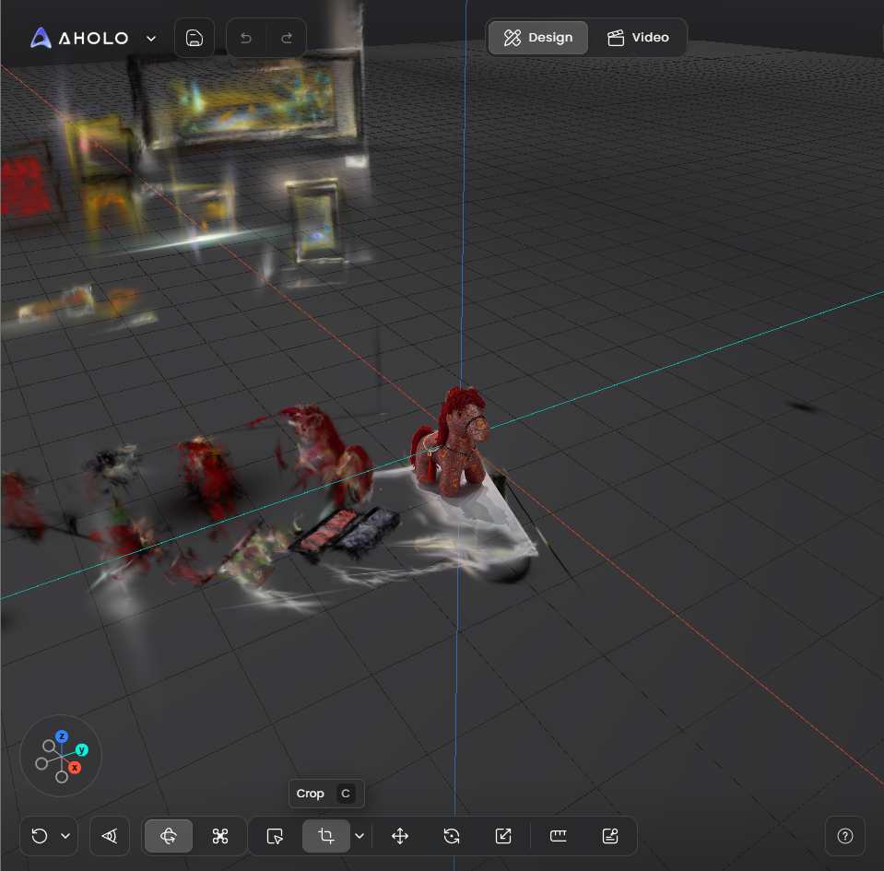Open the annotation note tool

coord(610,835)
